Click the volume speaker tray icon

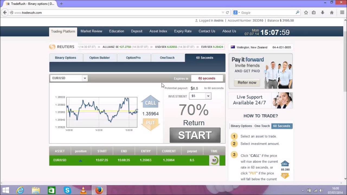321,190
